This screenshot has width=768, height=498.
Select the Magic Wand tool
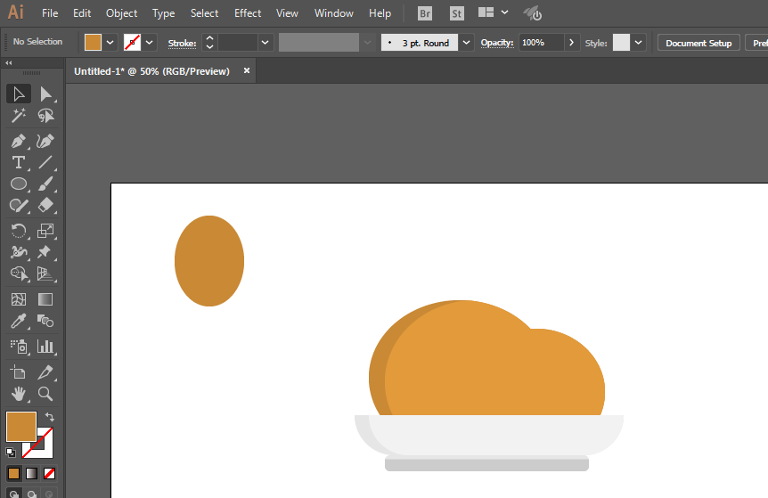pos(18,116)
